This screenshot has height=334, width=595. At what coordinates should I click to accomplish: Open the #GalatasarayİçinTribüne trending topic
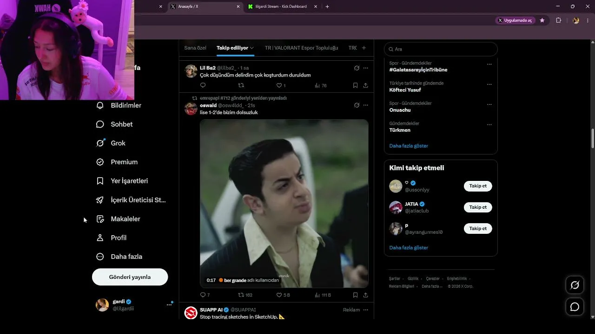tap(418, 70)
